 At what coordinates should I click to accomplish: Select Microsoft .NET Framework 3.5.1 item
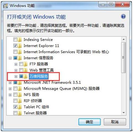pos(52,82)
